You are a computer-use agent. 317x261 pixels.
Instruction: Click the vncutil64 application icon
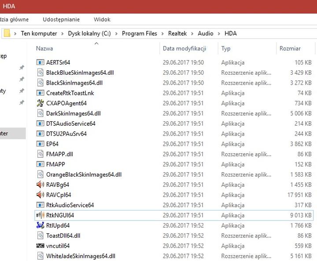(x=40, y=246)
